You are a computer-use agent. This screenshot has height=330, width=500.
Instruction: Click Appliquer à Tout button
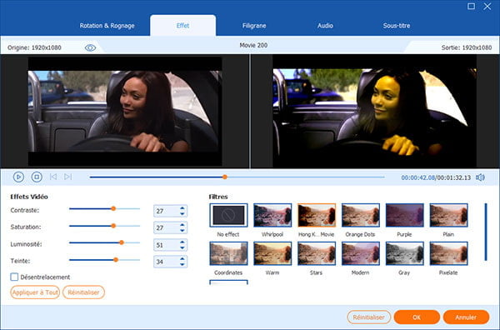tap(35, 292)
